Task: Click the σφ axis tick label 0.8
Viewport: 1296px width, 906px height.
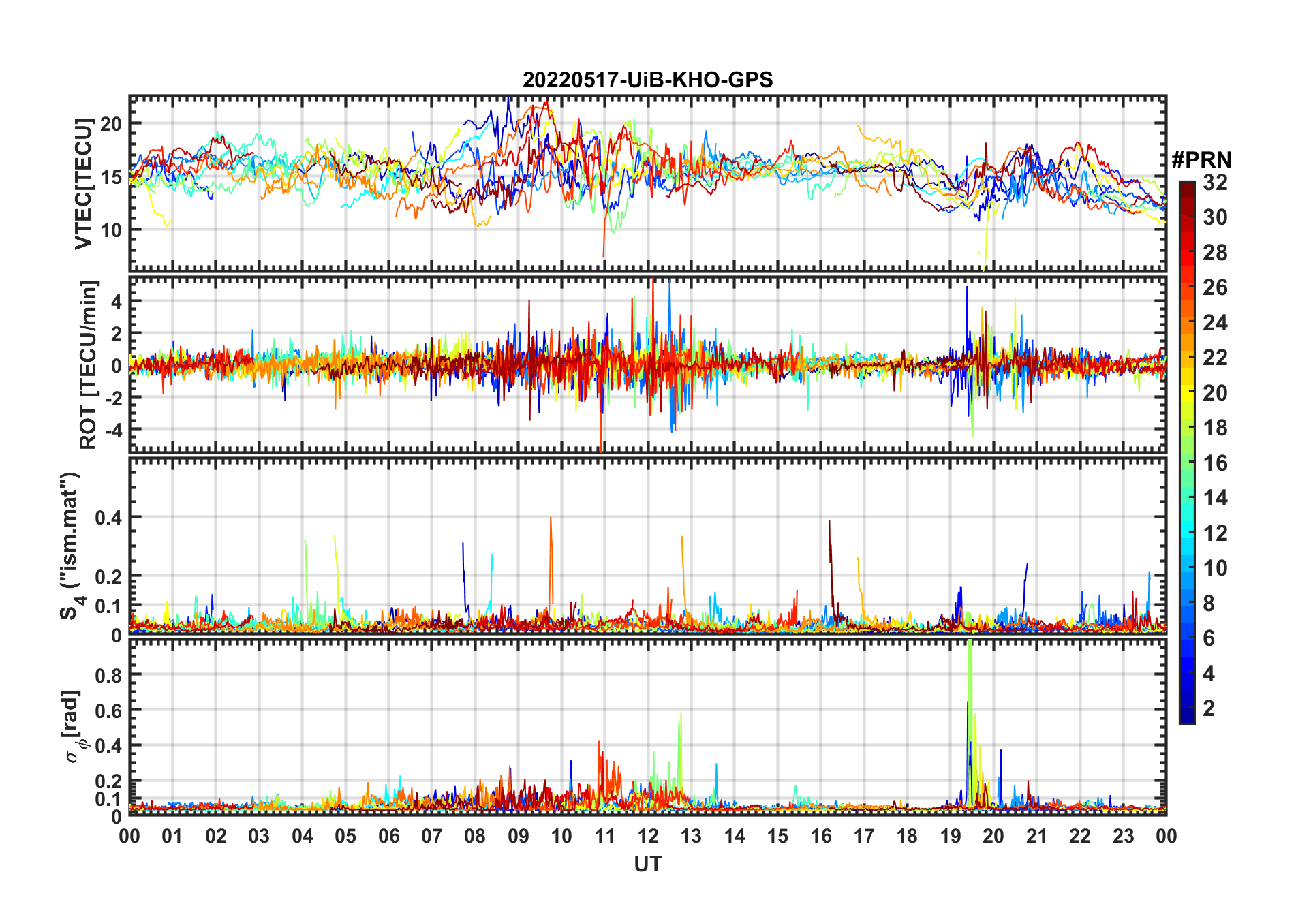Action: point(108,675)
